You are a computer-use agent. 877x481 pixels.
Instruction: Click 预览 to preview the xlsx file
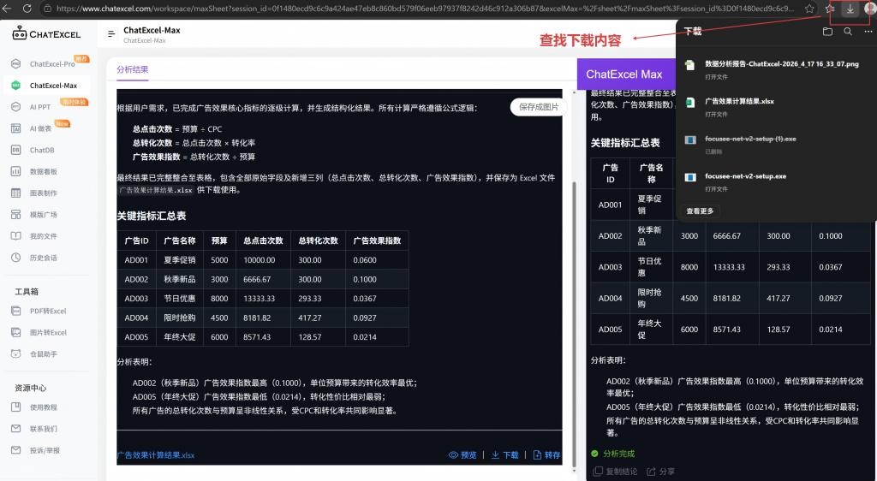point(462,455)
